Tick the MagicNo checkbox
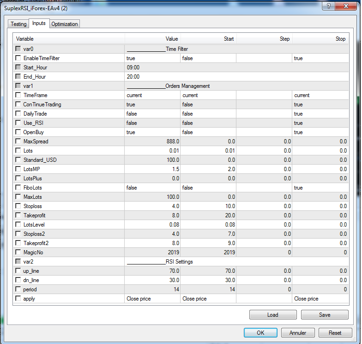 [x=18, y=252]
